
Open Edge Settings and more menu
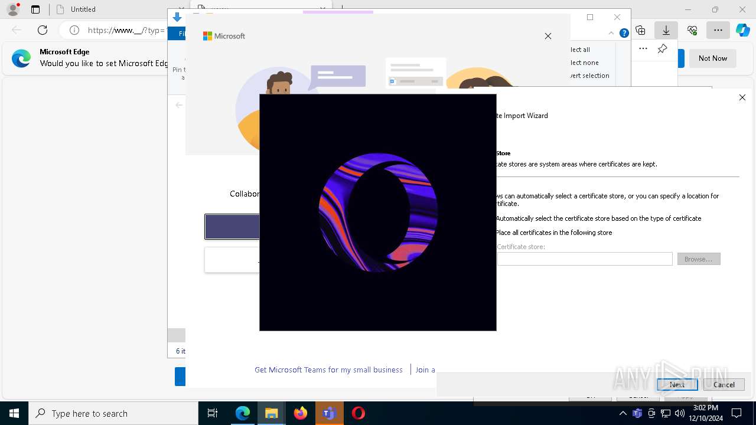tap(718, 30)
